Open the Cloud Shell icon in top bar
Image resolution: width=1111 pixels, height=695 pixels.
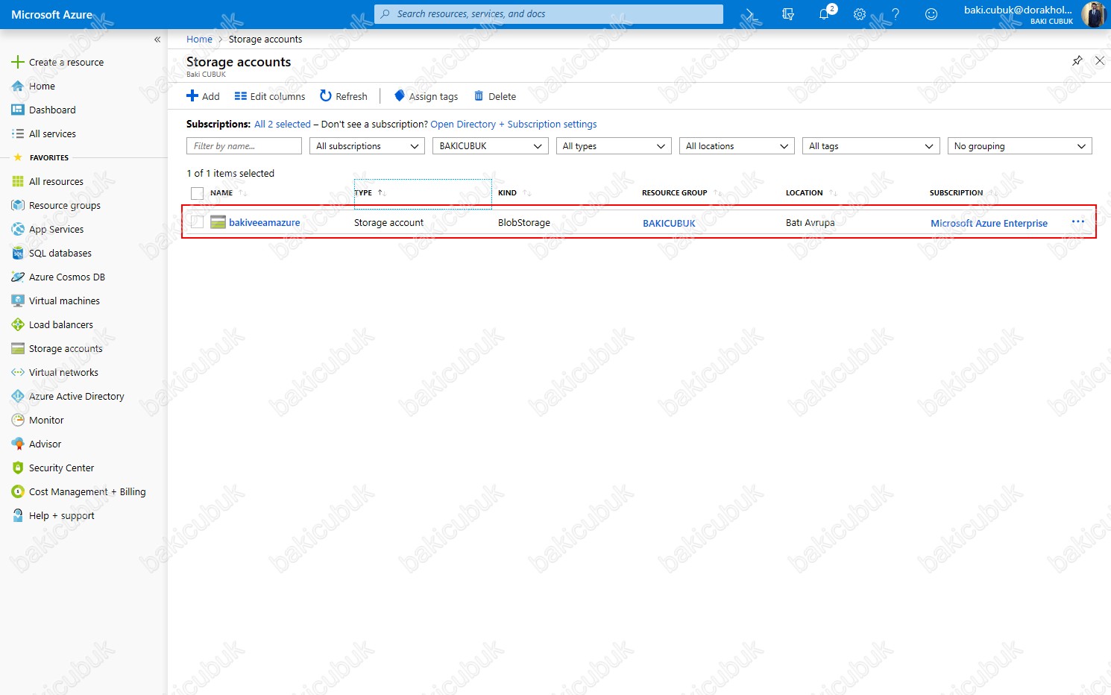point(752,14)
